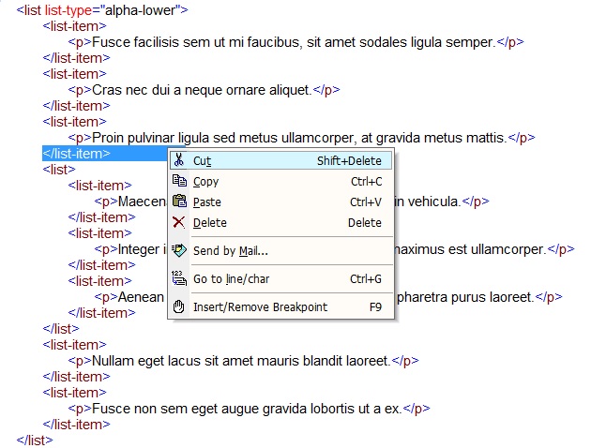The height and width of the screenshot is (448, 591).
Task: Click the "Proin pulvinar ligula" paragraph text
Action: pyautogui.click(x=298, y=138)
